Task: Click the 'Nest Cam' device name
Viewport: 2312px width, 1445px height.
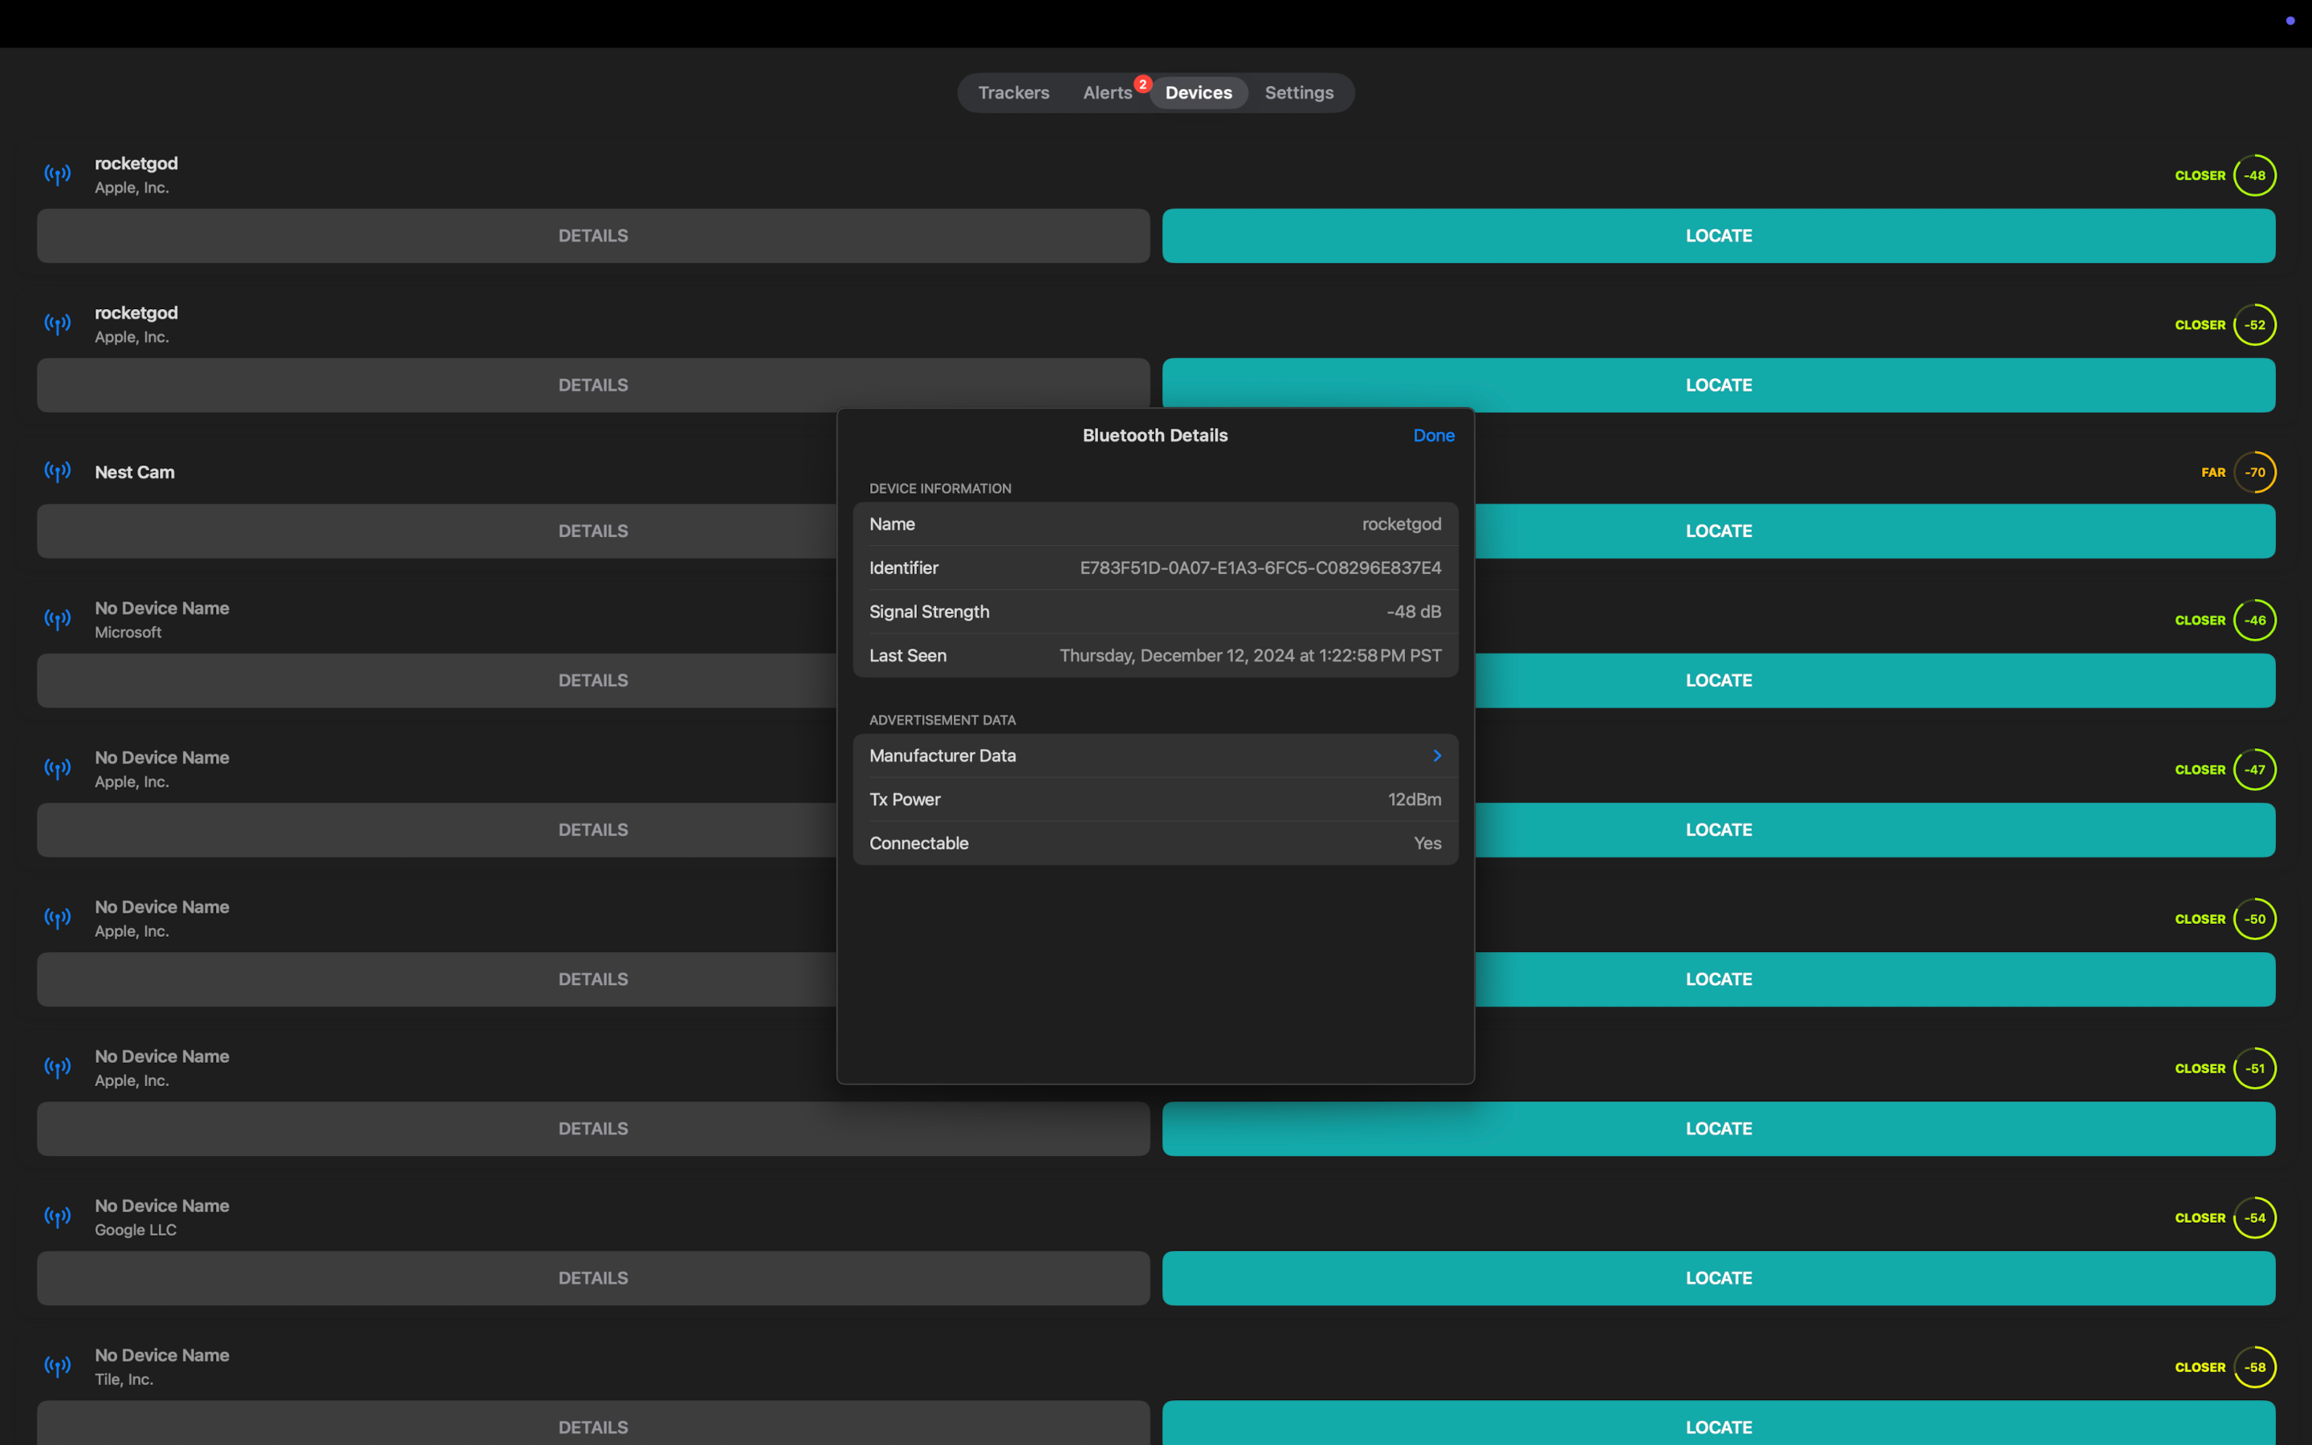Action: click(135, 472)
